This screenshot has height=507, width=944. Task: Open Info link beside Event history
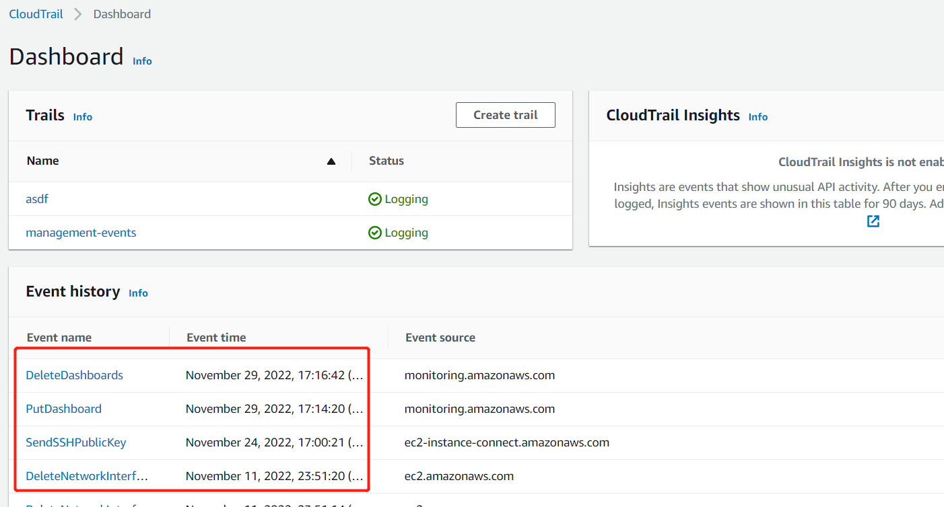coord(138,293)
